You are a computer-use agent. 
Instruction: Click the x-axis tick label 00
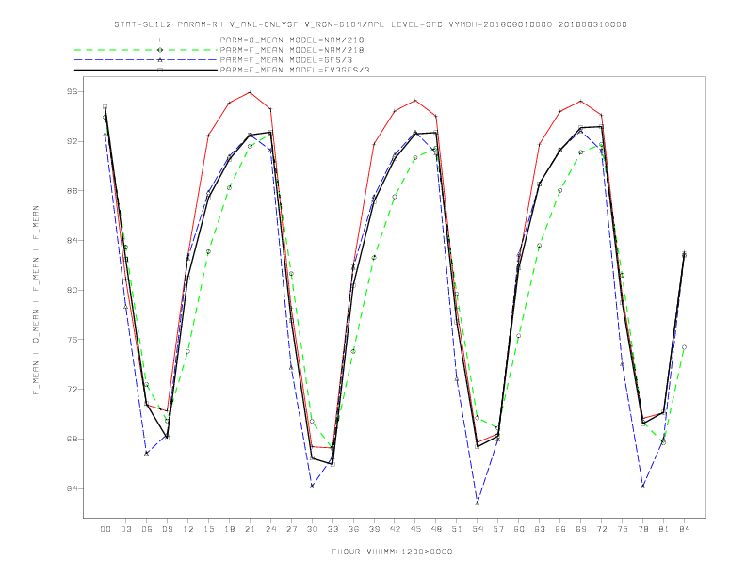(105, 529)
